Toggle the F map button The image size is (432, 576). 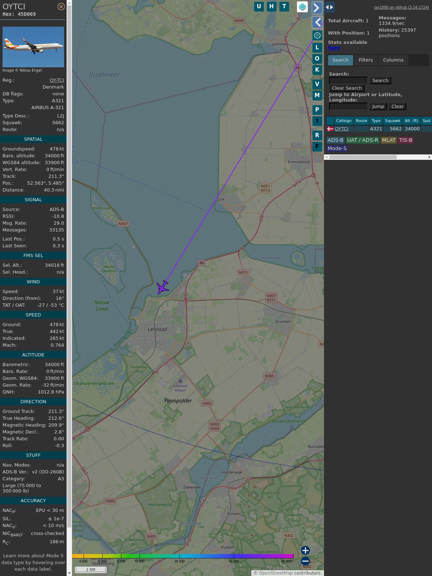317,147
